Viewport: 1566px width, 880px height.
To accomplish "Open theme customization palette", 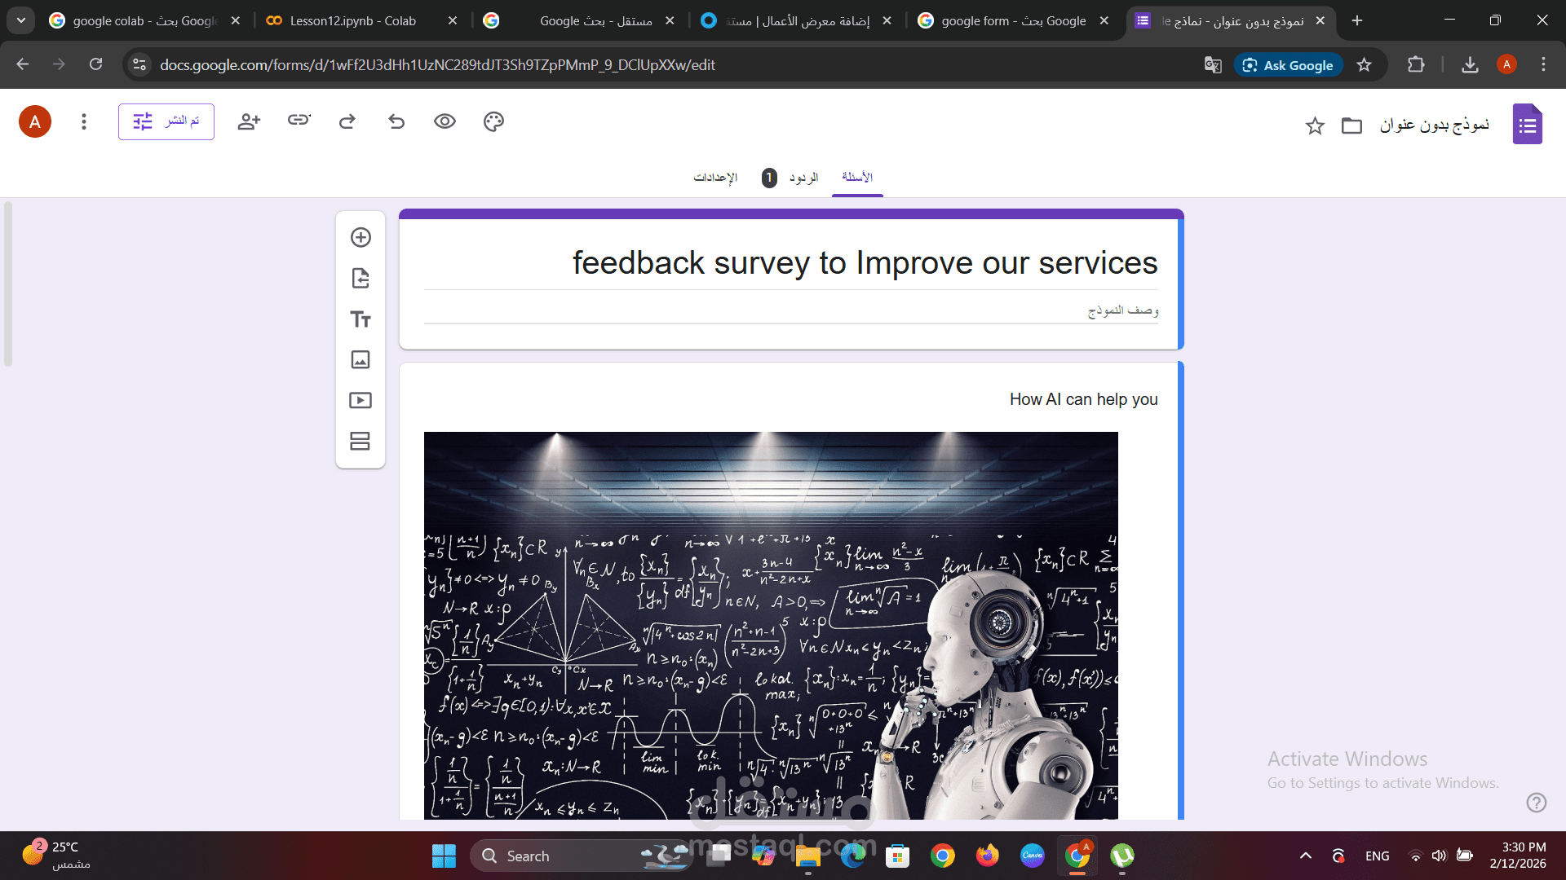I will 493,121.
